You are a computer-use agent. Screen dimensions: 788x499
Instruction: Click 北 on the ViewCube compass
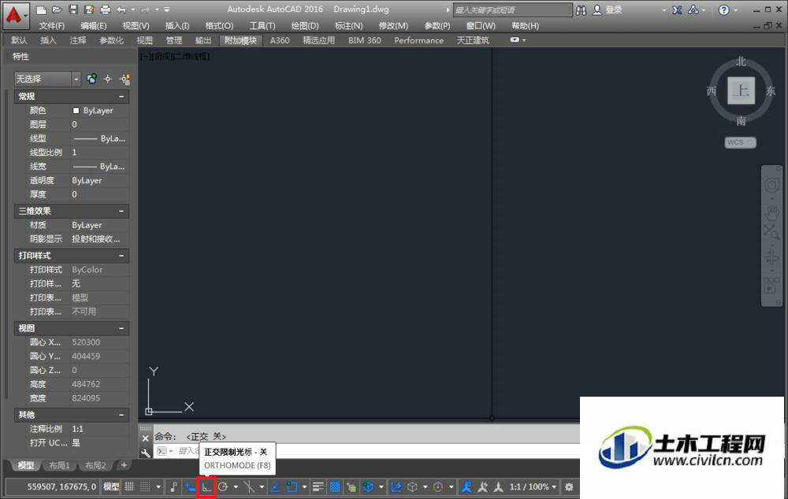(x=741, y=61)
